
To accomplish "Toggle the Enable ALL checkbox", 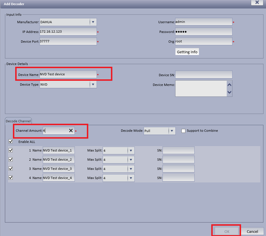I will tap(11, 141).
